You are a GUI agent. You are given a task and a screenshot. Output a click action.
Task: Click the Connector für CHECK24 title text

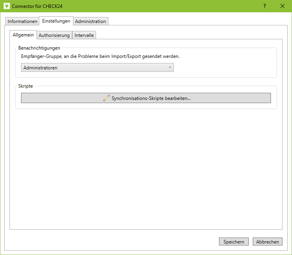37,6
